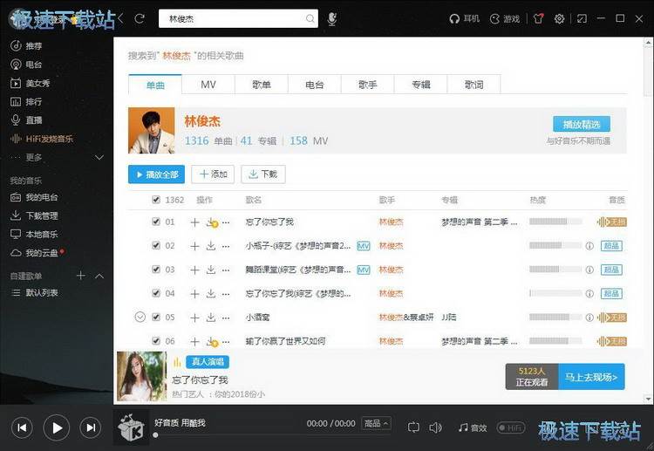Open HiFi发烧音乐 in sidebar
Screen dimensions: 654x451
tap(42, 139)
